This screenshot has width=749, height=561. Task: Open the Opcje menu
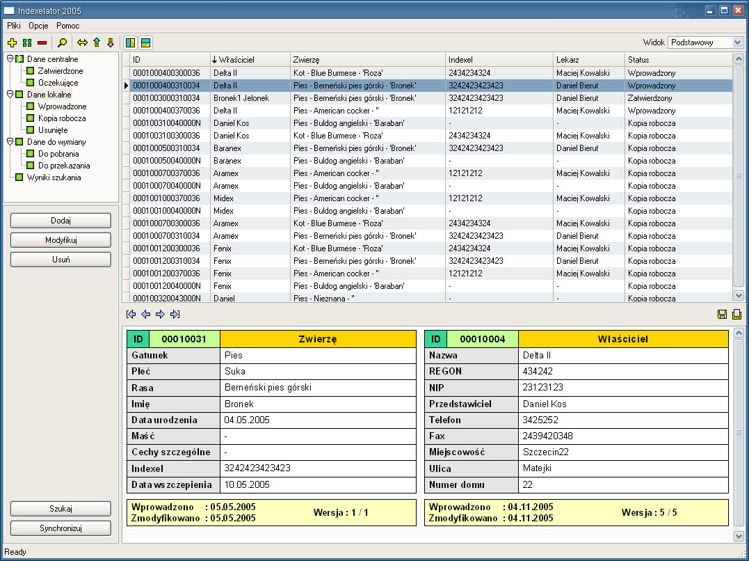39,26
